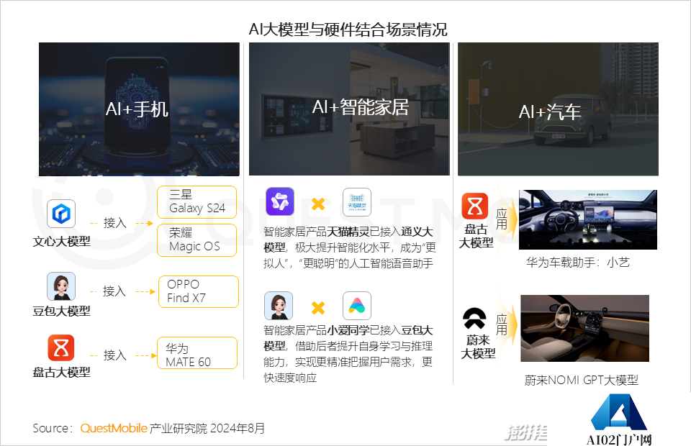Click the 澎湃 watermark logo at bottom
This screenshot has height=446, width=691.
(x=526, y=432)
